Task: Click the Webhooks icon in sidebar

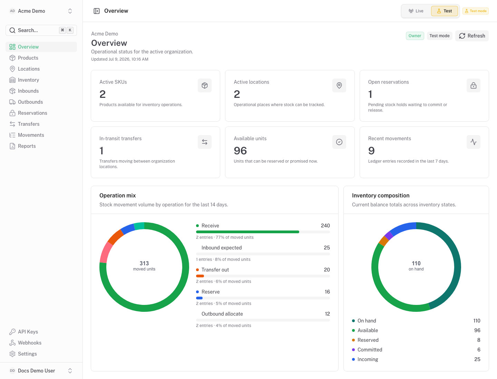Action: tap(12, 343)
